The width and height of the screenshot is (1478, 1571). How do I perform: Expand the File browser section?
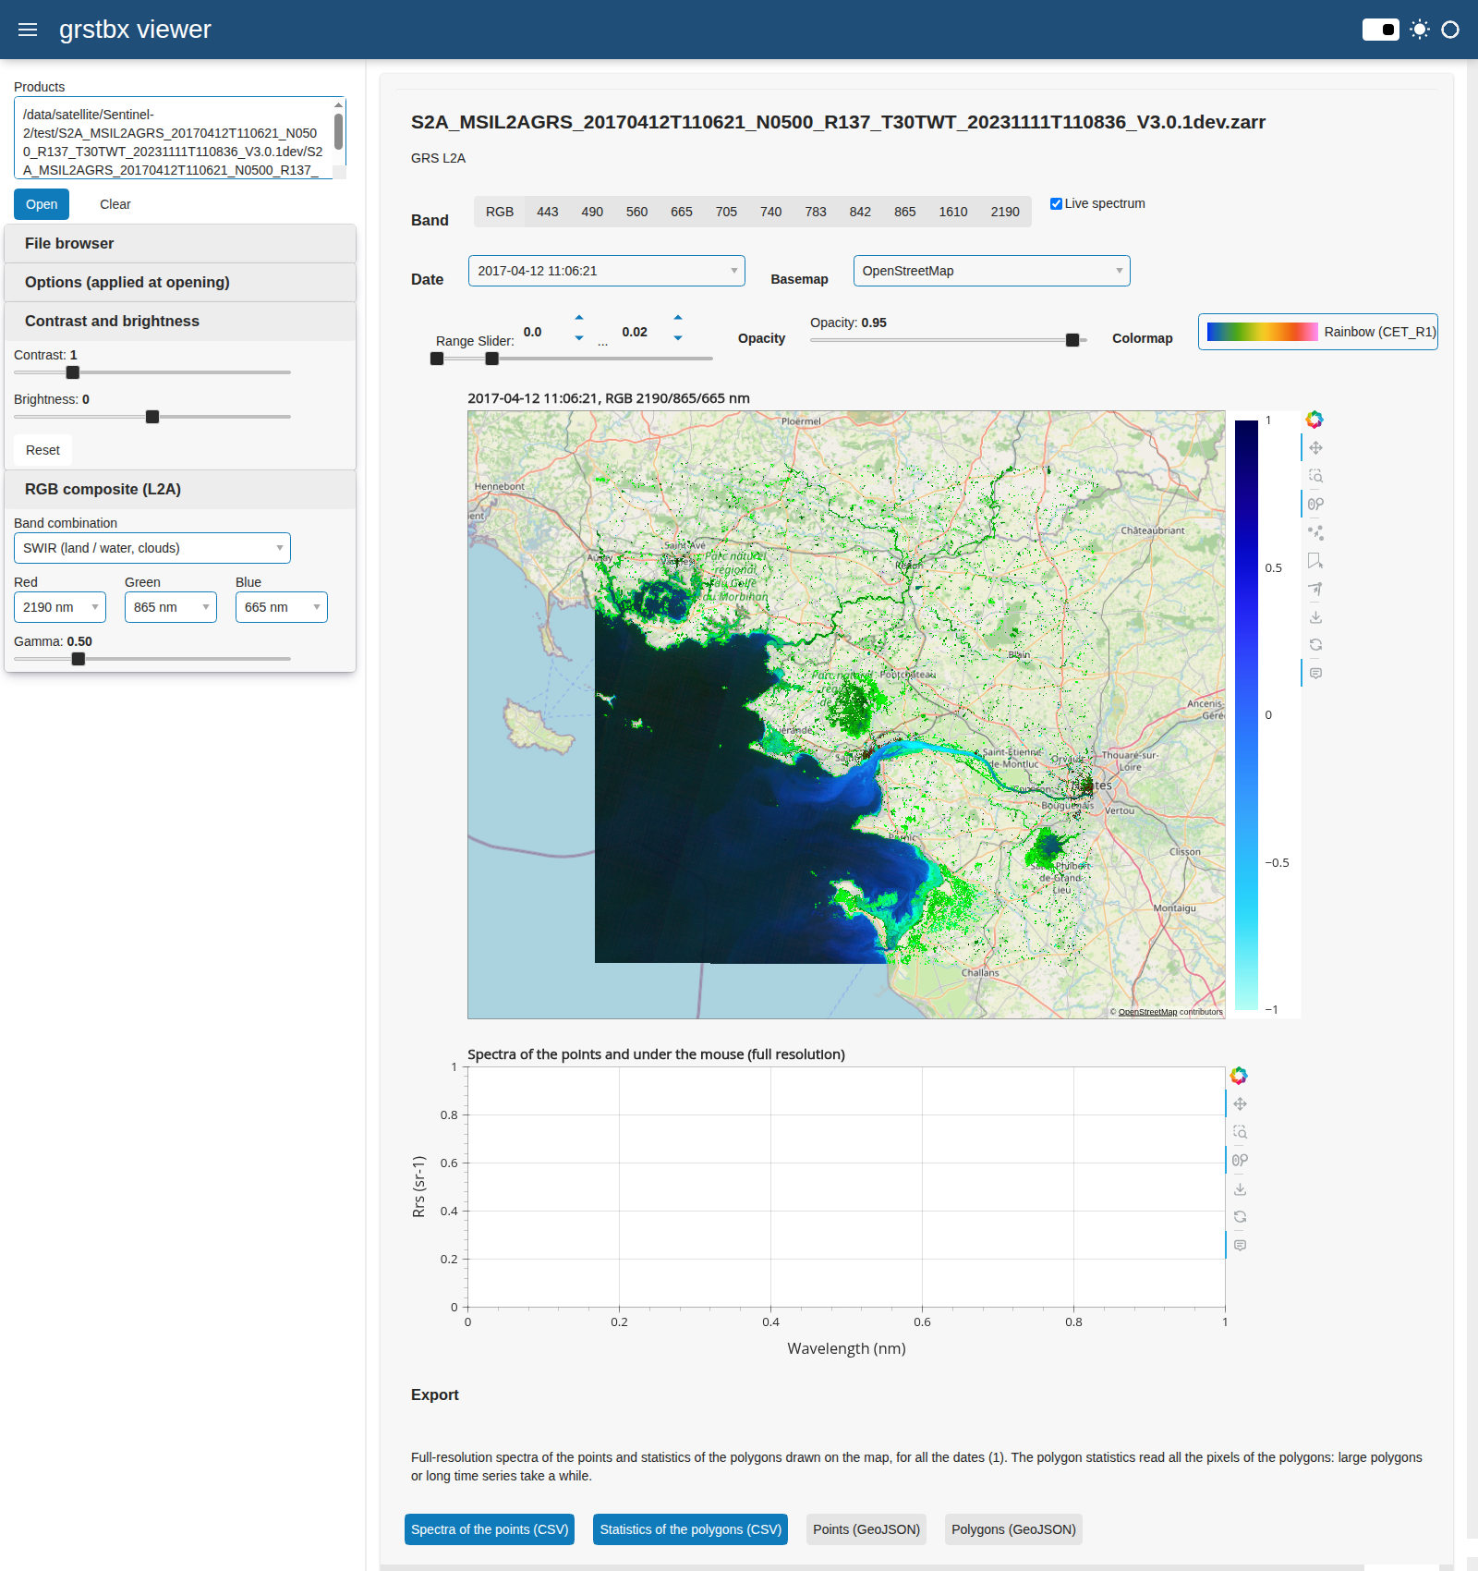click(x=180, y=244)
